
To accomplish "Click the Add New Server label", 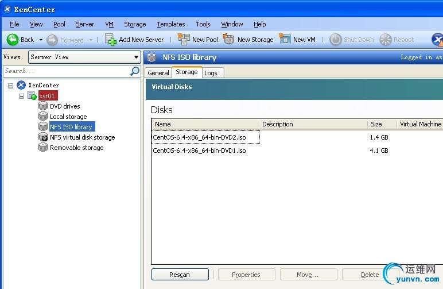I will click(141, 40).
